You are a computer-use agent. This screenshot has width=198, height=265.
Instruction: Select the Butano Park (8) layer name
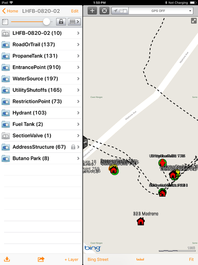point(31,159)
